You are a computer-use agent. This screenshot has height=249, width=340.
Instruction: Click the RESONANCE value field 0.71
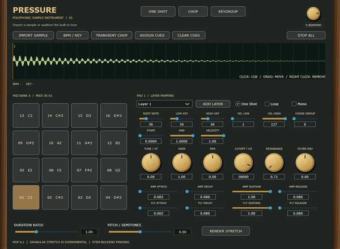[x=274, y=177]
